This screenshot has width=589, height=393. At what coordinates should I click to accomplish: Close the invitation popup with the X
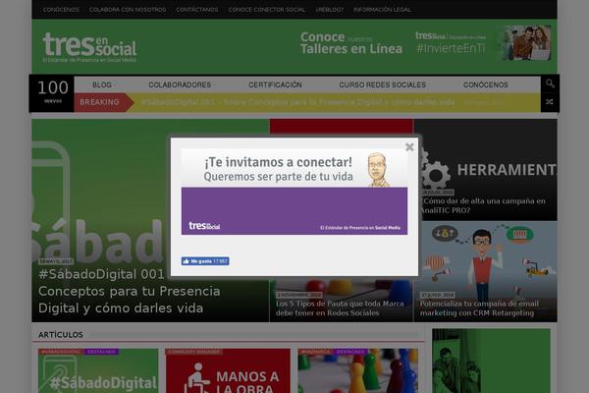(x=409, y=147)
